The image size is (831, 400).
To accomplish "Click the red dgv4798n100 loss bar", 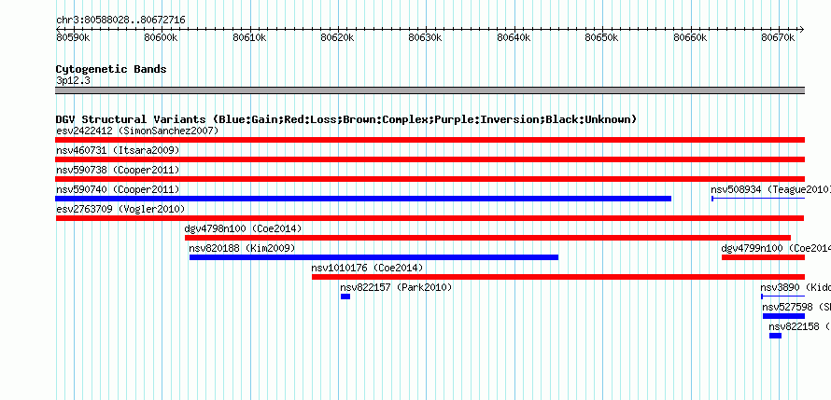I will (487, 238).
